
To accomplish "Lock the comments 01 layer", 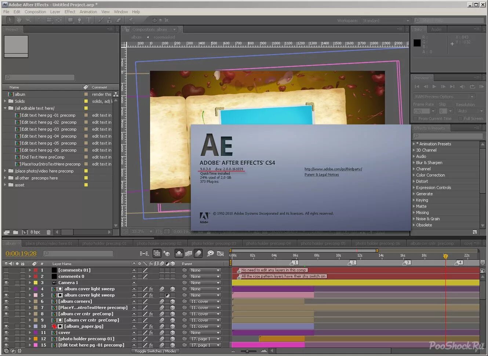I will (23, 270).
